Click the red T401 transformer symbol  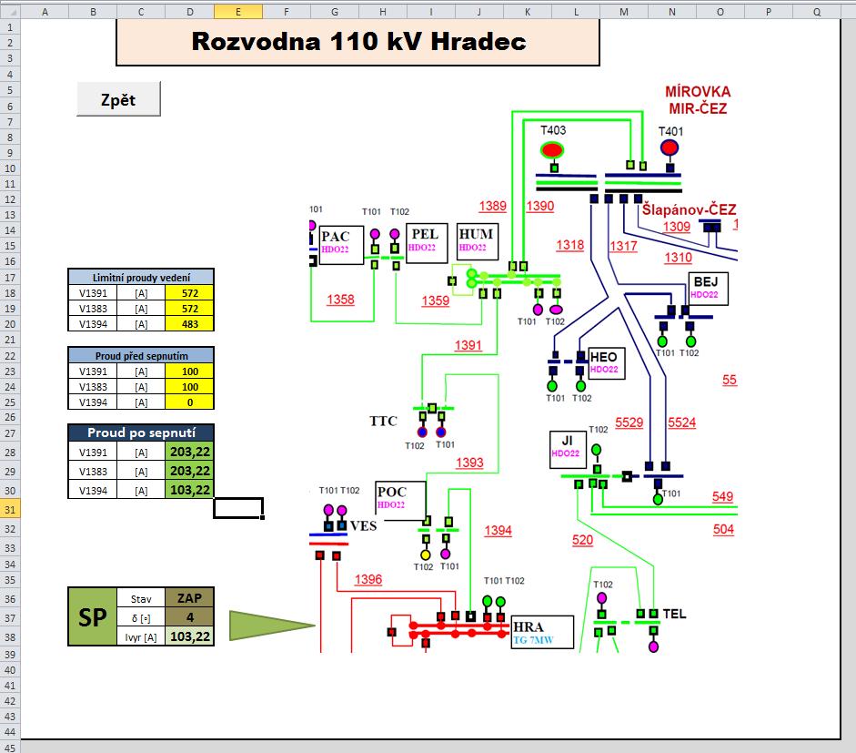[x=670, y=148]
